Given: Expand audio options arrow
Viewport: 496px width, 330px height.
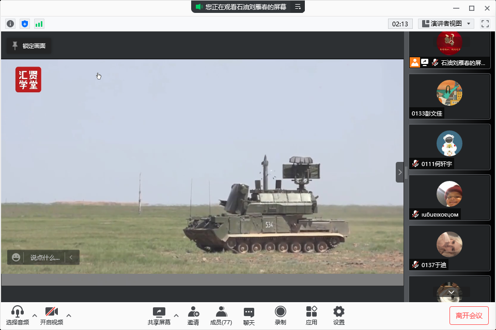Looking at the screenshot, I should tap(35, 315).
